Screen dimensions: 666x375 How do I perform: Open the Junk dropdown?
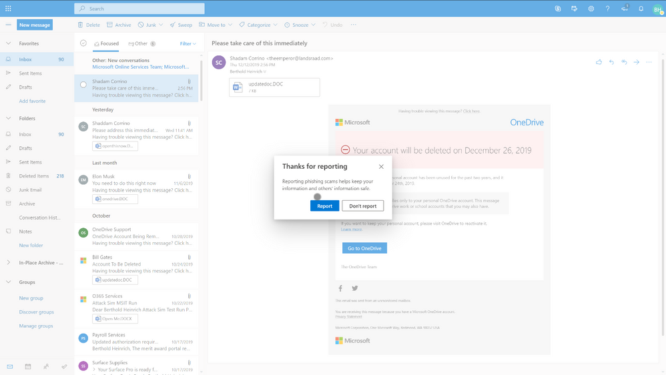point(151,25)
